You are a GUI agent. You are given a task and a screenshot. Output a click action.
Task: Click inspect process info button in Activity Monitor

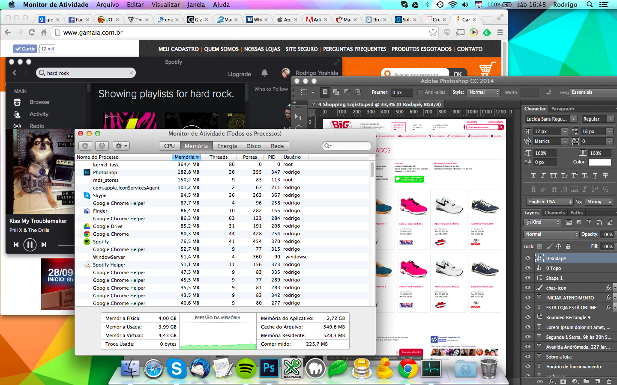click(x=102, y=146)
